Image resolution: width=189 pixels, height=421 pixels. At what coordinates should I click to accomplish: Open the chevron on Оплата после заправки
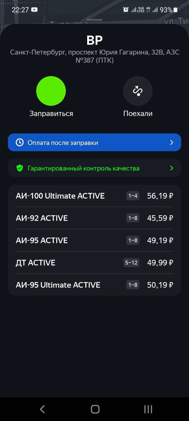point(172,142)
